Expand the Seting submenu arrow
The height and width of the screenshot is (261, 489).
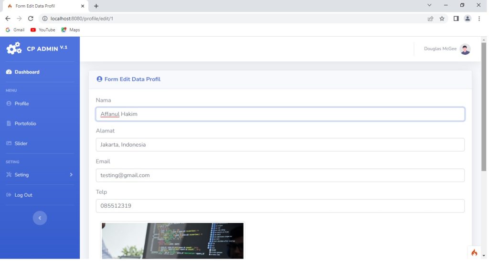(71, 175)
